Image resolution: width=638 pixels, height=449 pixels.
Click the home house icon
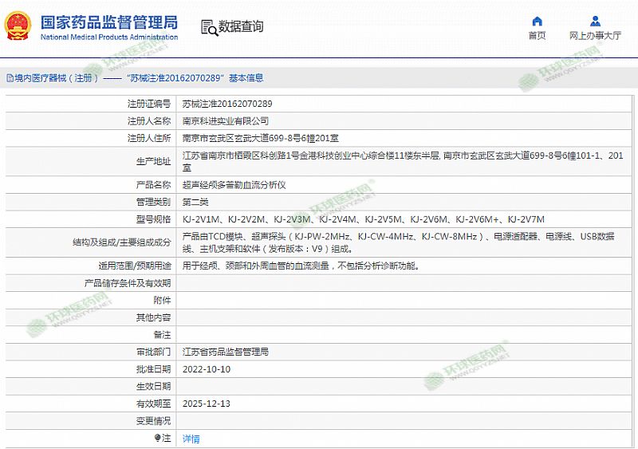(x=537, y=21)
